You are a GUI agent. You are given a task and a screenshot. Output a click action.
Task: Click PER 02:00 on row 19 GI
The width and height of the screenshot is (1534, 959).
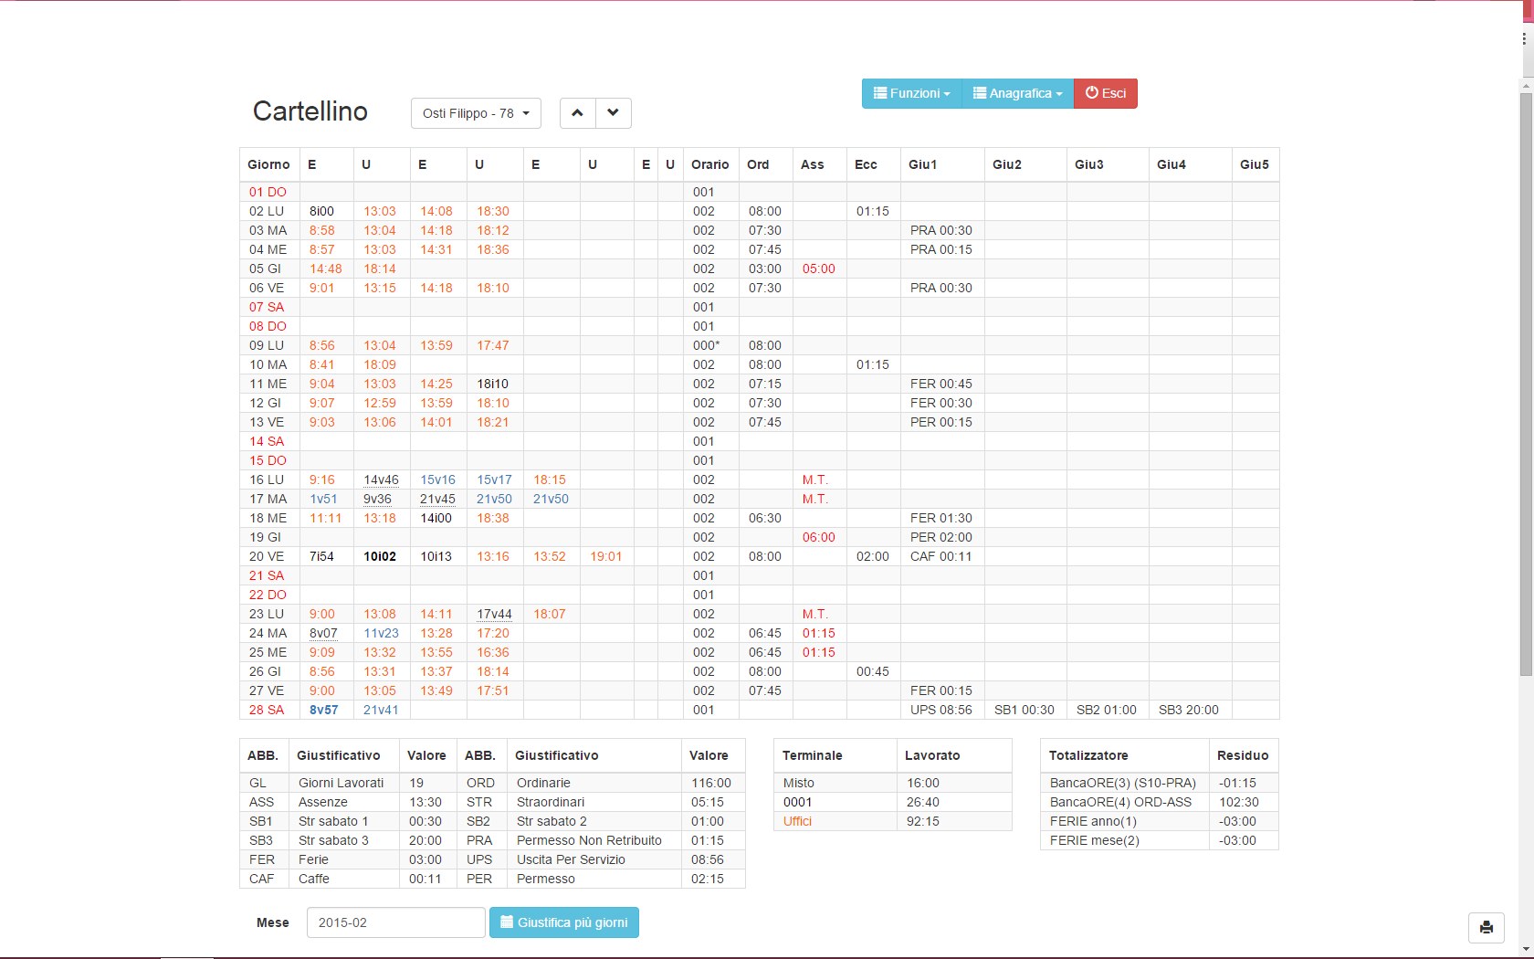[941, 537]
